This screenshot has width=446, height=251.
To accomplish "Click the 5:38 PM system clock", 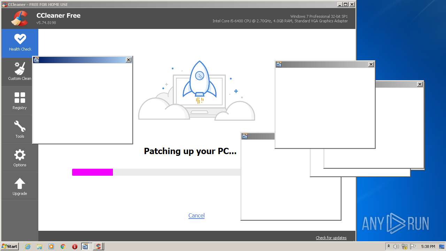I will 428,246.
